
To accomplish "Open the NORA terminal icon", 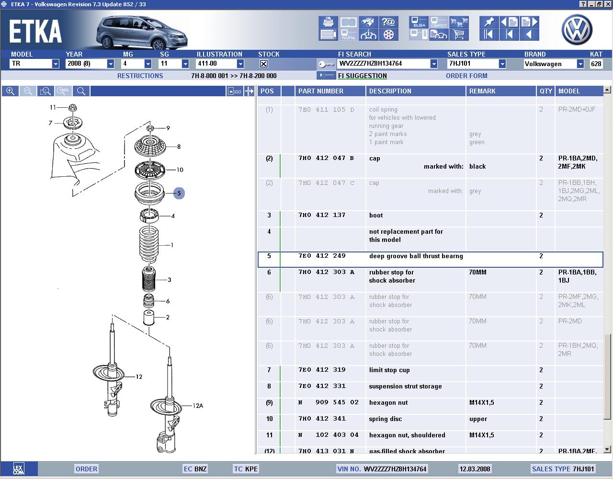I will coord(348,34).
